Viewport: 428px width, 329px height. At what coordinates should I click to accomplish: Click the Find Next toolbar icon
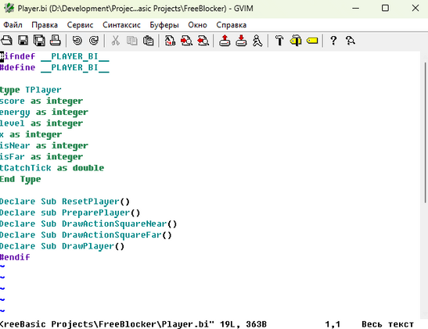coord(186,41)
